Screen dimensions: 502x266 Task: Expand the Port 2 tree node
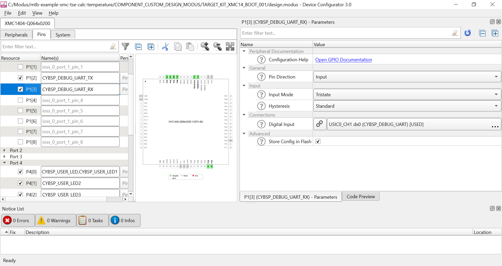pyautogui.click(x=4, y=150)
